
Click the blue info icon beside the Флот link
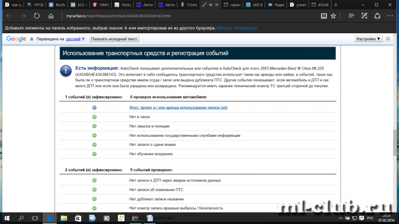coord(95,107)
